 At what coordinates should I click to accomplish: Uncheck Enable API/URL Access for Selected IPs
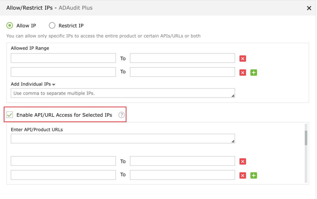click(x=10, y=115)
